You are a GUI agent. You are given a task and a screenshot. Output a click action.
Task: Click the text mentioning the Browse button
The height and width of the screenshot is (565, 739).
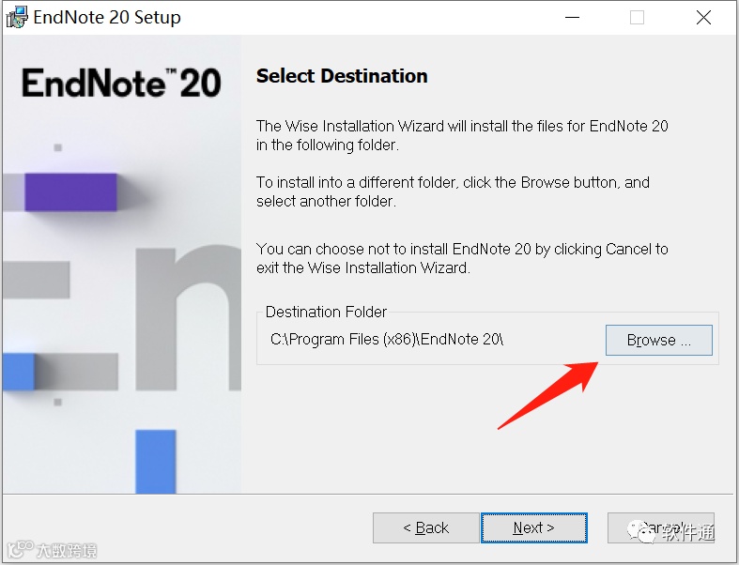[x=453, y=191]
